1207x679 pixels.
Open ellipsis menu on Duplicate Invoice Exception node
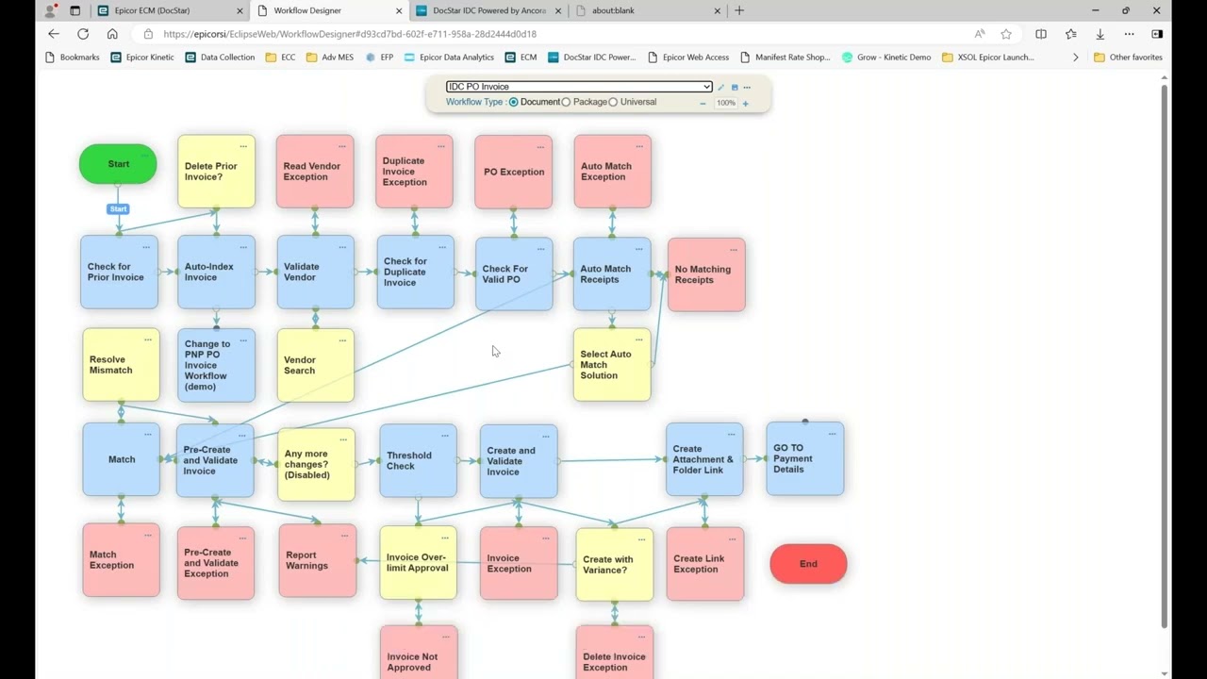click(x=441, y=146)
